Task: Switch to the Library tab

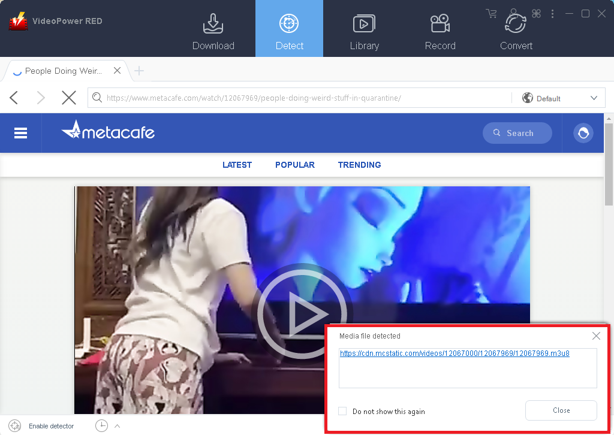Action: coord(364,30)
